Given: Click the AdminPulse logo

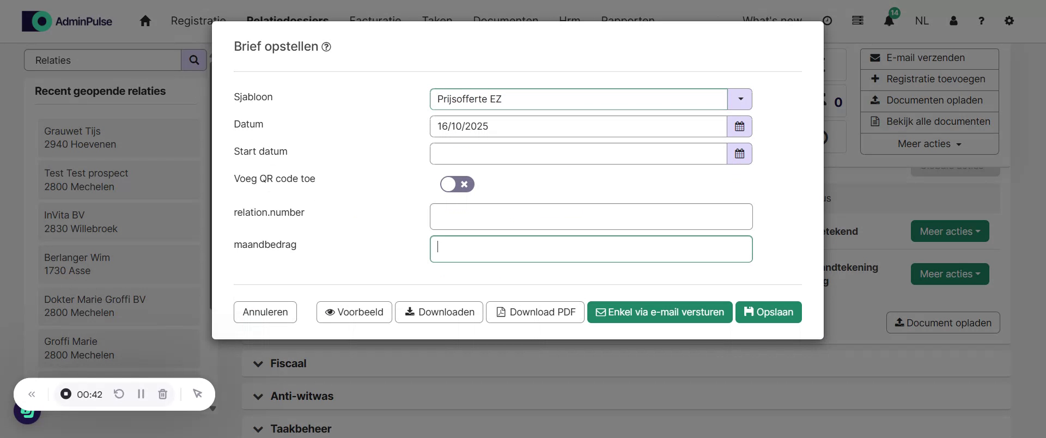Looking at the screenshot, I should pyautogui.click(x=67, y=21).
